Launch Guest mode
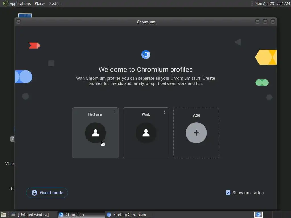The width and height of the screenshot is (291, 218). [47, 193]
